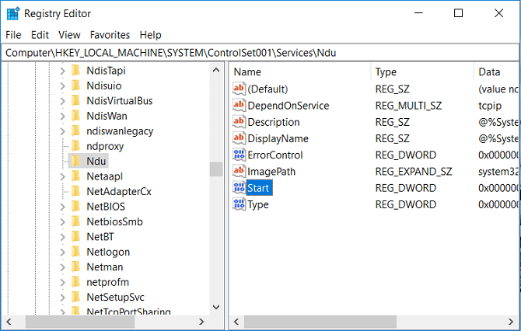Expand the Netaapl key
Screen dimensions: 521x331
point(62,176)
